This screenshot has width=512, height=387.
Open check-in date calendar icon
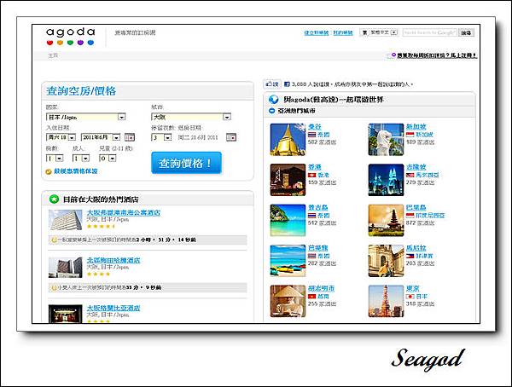tap(130, 137)
